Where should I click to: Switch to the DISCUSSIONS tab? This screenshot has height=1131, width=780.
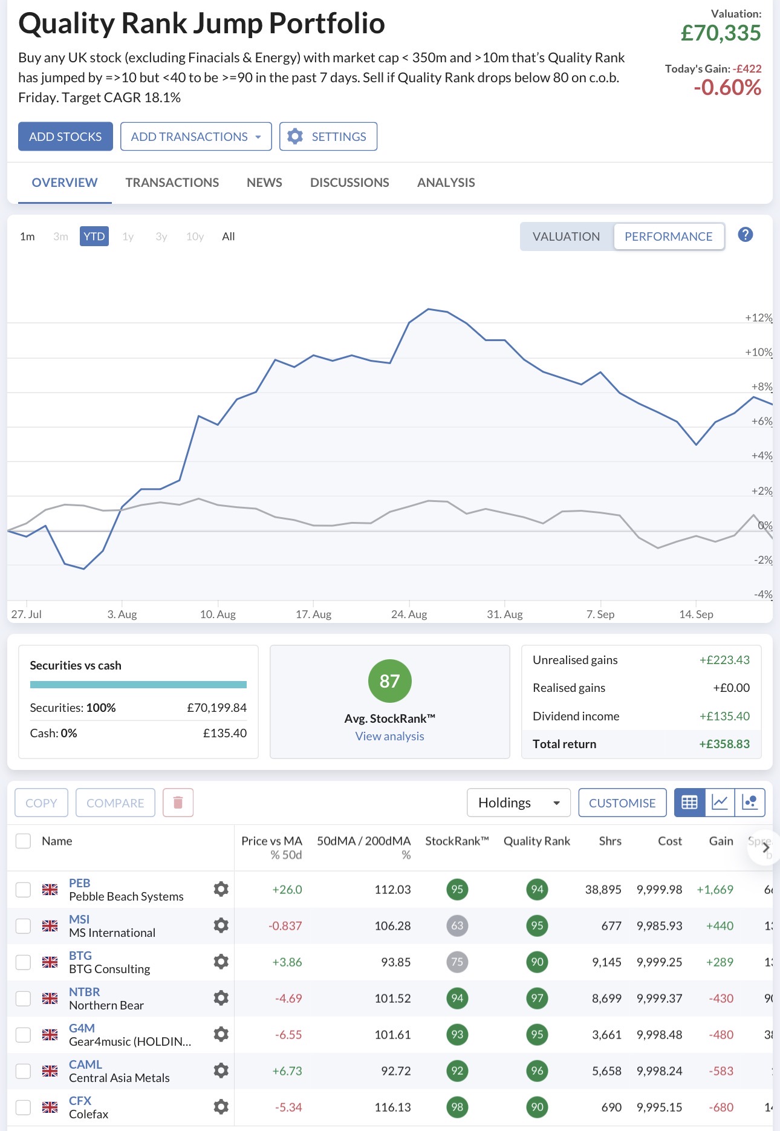pos(349,183)
